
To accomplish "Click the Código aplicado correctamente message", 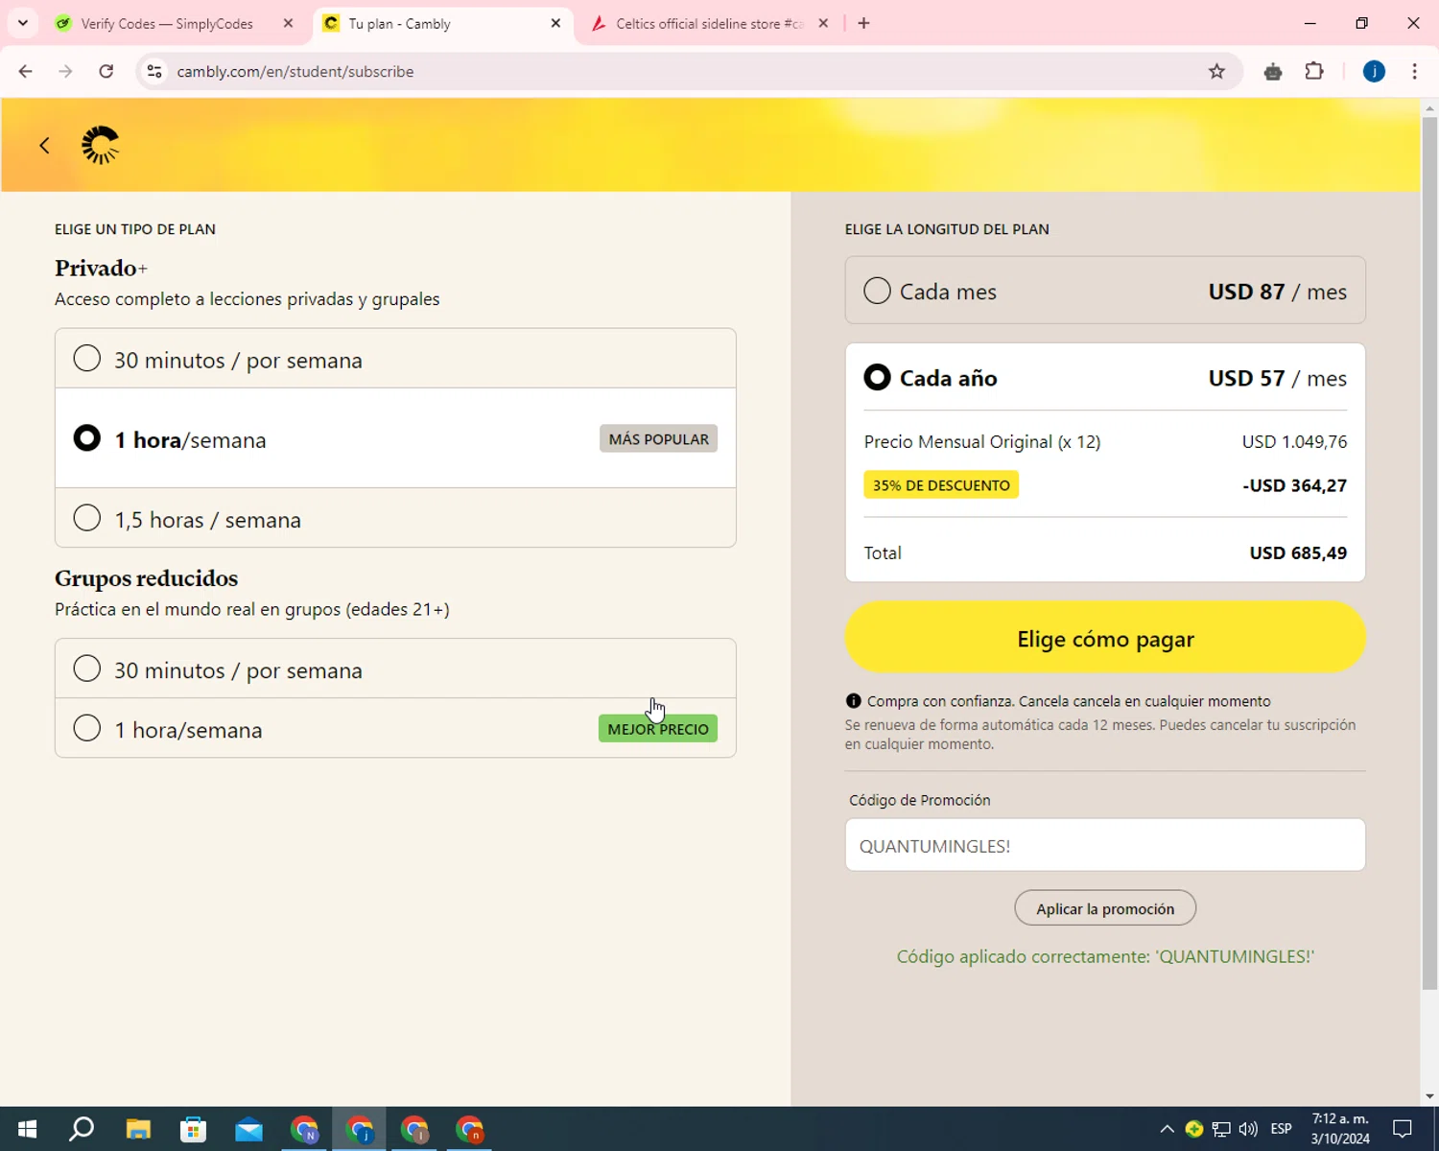I will [1105, 956].
